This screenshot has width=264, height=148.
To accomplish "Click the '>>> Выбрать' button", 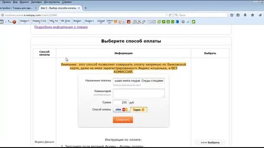I will (x=210, y=143).
